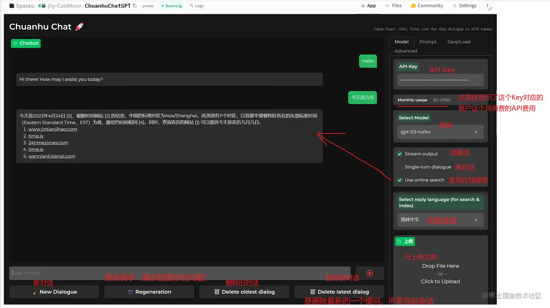This screenshot has height=308, width=550.
Task: Open the space Settings
Action: [x=465, y=6]
